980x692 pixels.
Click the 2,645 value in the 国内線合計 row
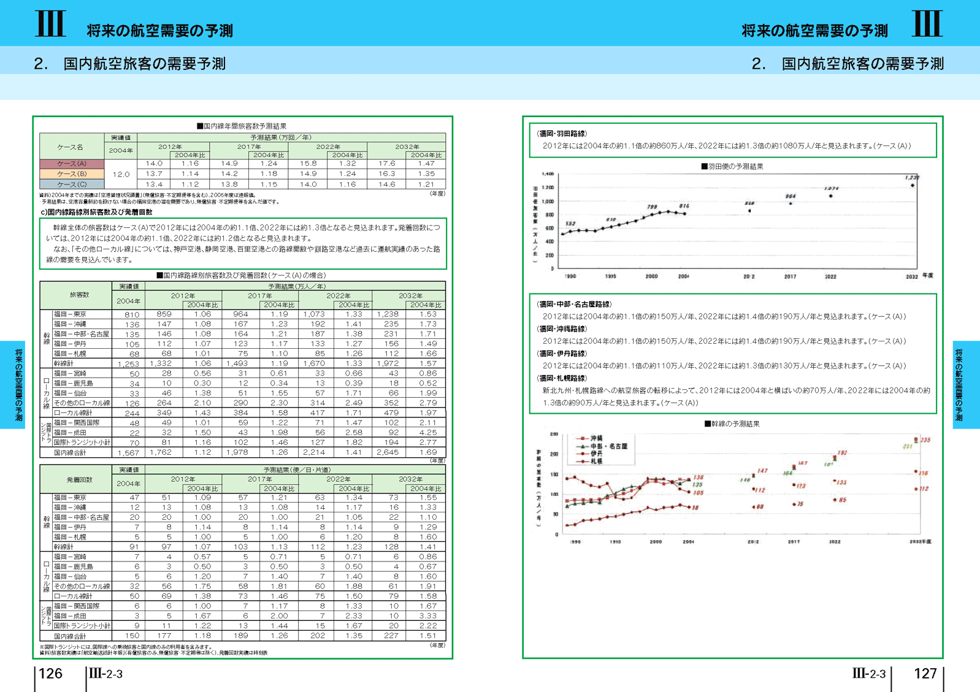(388, 452)
